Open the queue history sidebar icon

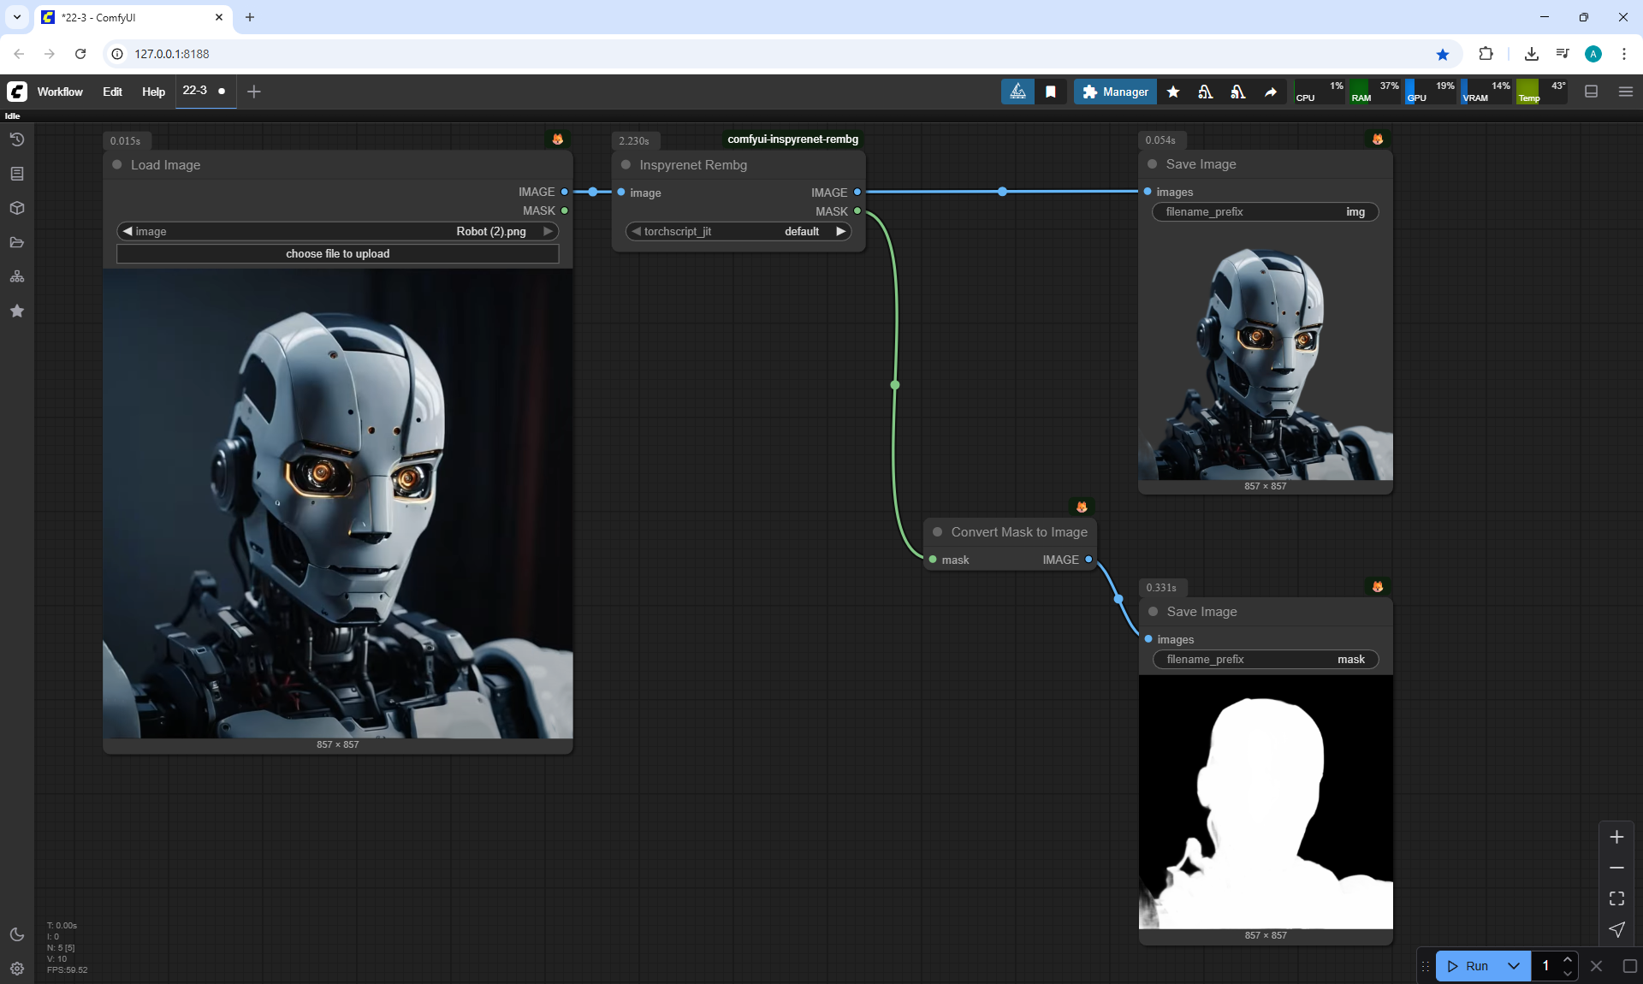pyautogui.click(x=17, y=139)
